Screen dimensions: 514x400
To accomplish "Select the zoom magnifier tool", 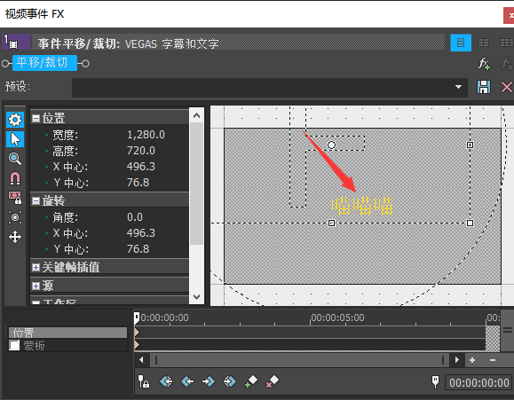I will (x=15, y=159).
